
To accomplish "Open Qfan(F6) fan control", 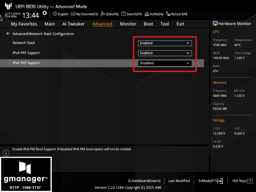I will 110,14.
